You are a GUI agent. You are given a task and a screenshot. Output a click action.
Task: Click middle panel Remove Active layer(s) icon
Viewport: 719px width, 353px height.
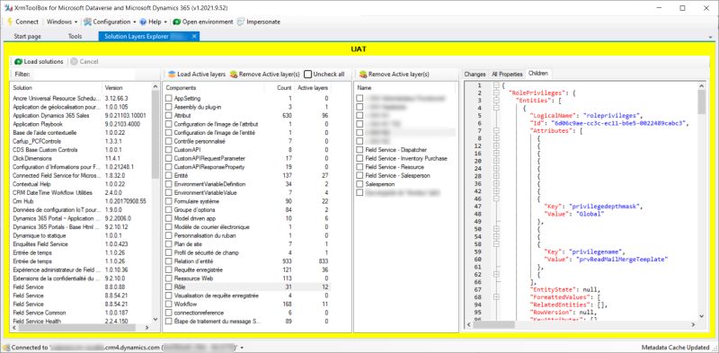point(234,74)
